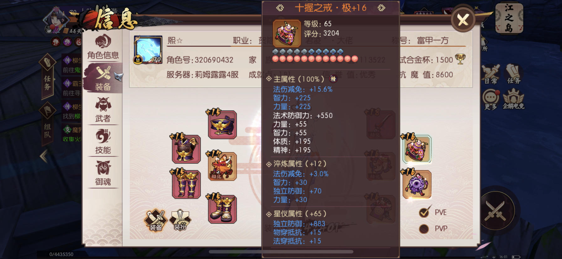
Task: Show next item with right arrow
Action: [381, 8]
